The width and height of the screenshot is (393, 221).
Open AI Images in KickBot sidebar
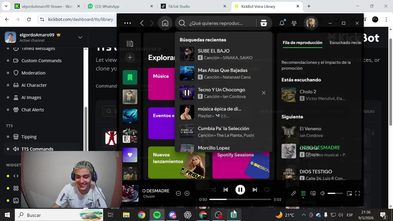tap(31, 97)
